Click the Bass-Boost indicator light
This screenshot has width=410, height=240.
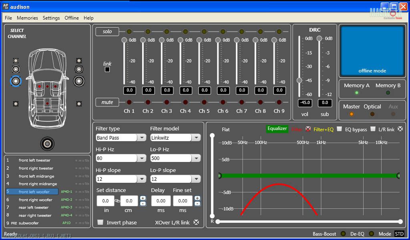tap(343, 234)
